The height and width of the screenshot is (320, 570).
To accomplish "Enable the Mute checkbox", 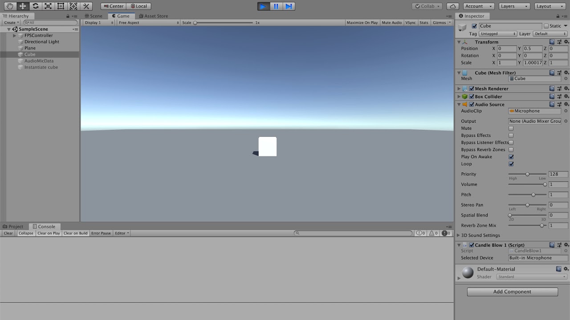I will point(511,128).
